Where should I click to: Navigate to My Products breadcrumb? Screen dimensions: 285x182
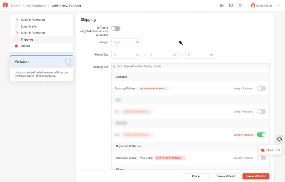click(x=36, y=6)
